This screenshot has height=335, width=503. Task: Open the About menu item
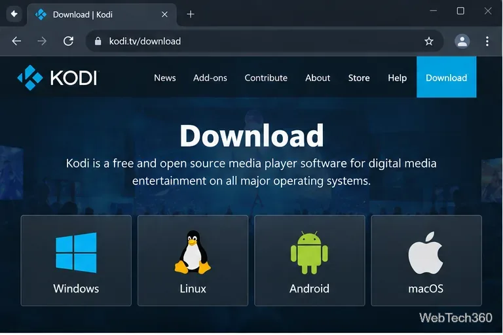pyautogui.click(x=318, y=78)
